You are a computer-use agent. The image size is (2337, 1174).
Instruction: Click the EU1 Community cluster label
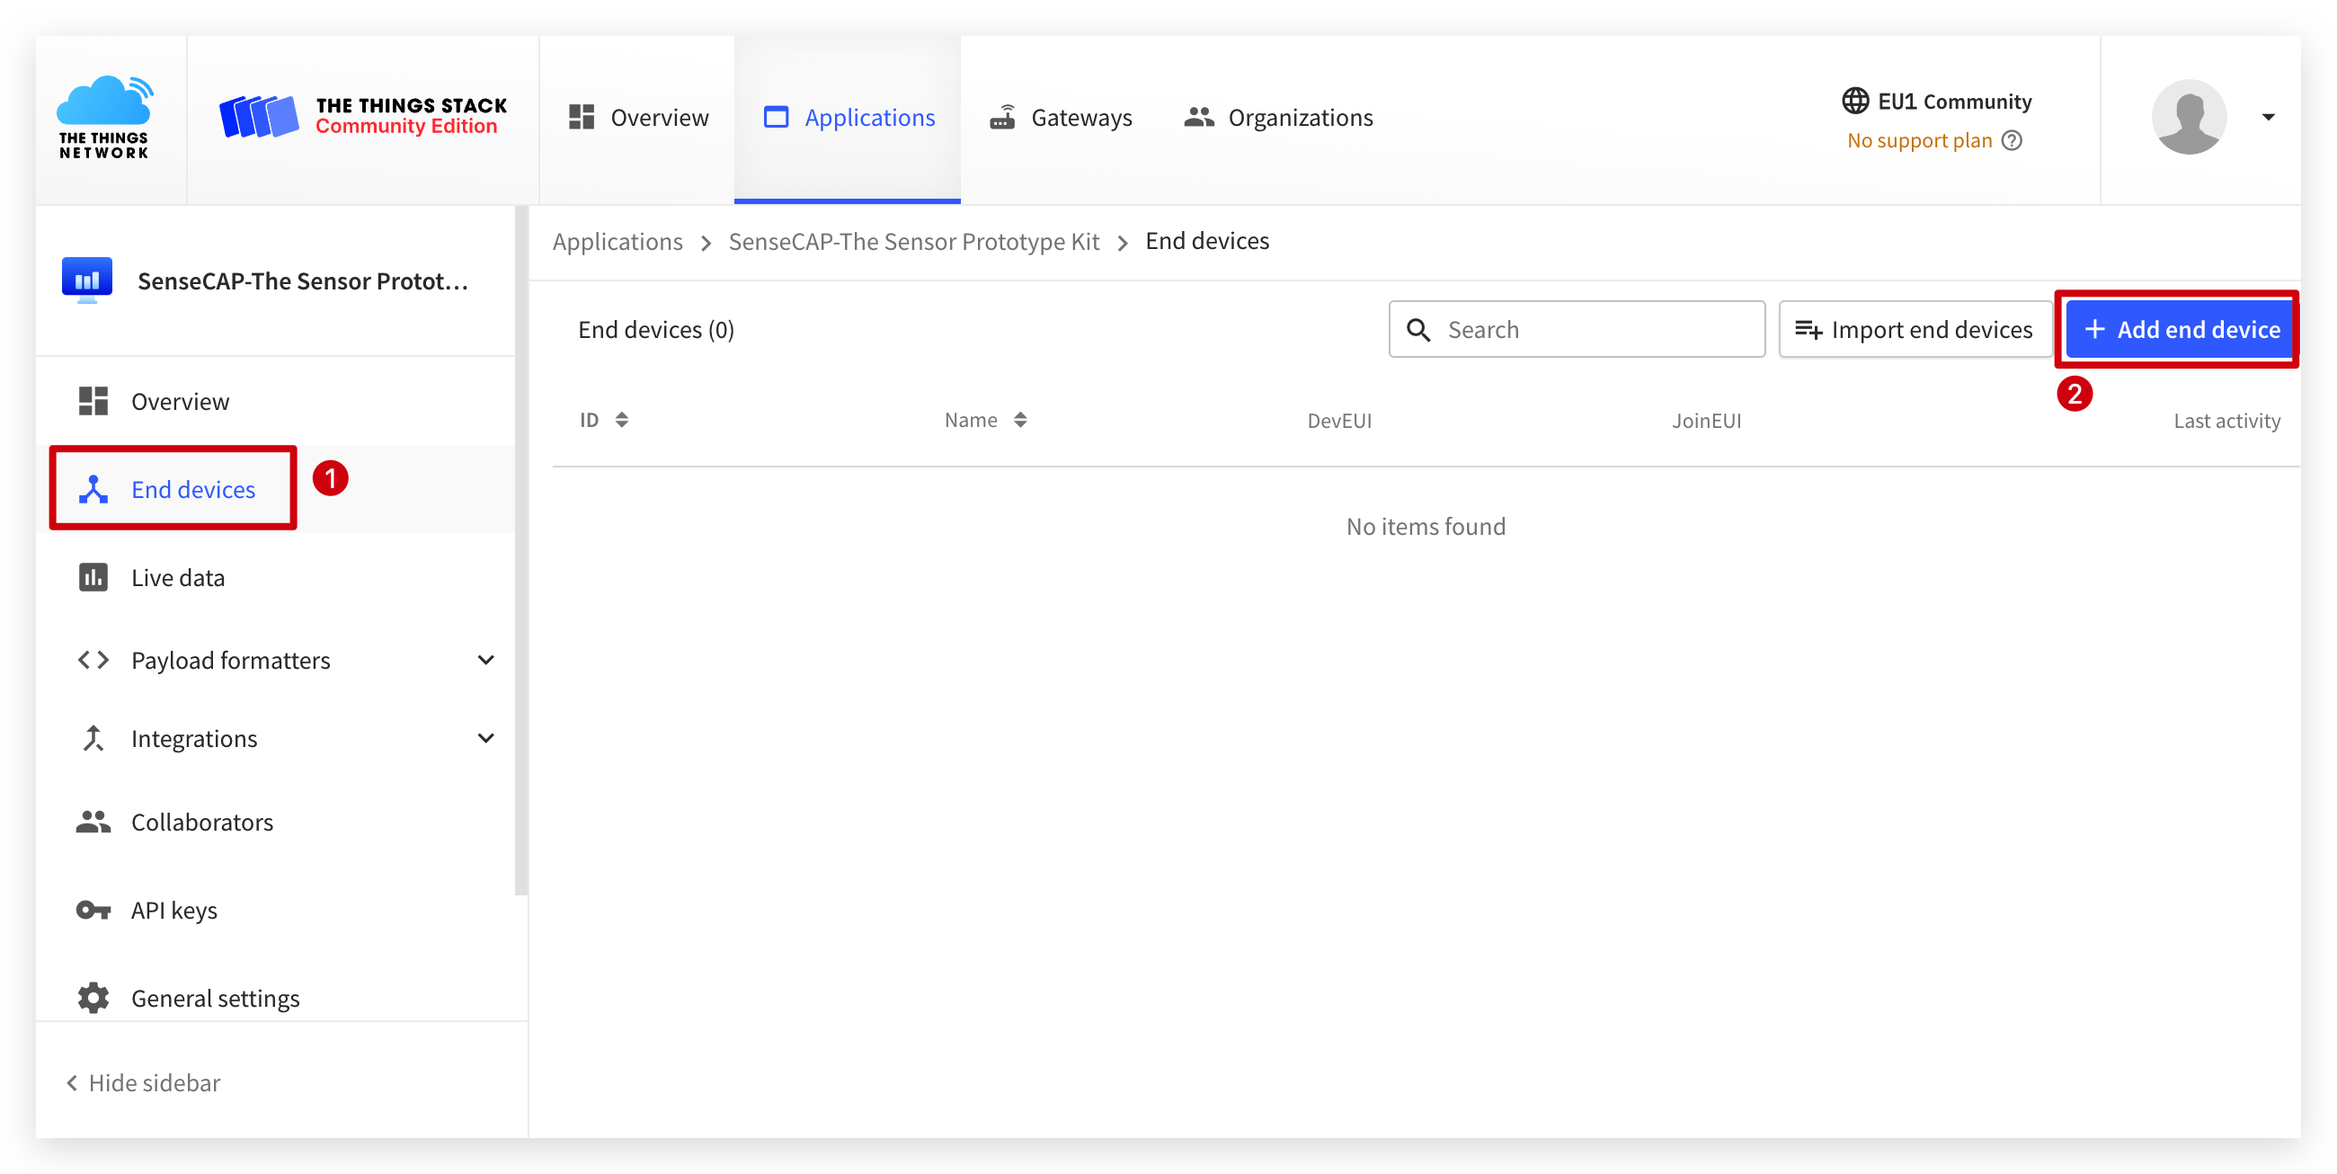1954,101
